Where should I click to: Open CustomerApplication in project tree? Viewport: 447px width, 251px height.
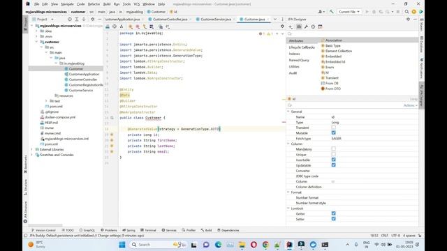(84, 75)
